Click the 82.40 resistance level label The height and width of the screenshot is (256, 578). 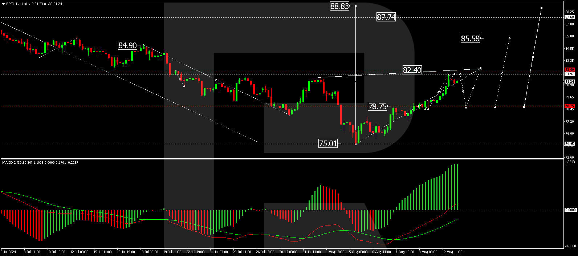click(412, 70)
